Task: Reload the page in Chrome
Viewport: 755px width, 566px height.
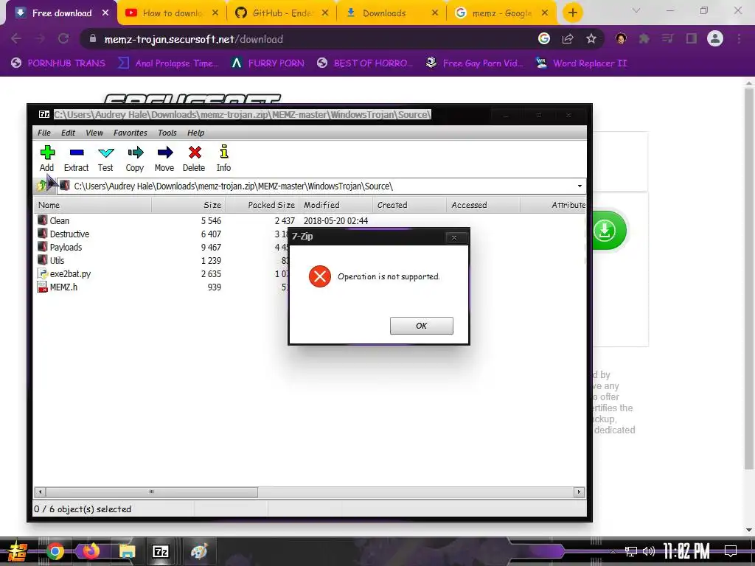Action: point(63,39)
